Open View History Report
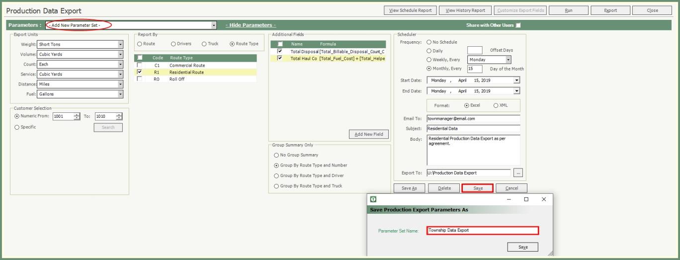The width and height of the screenshot is (680, 260). click(465, 10)
